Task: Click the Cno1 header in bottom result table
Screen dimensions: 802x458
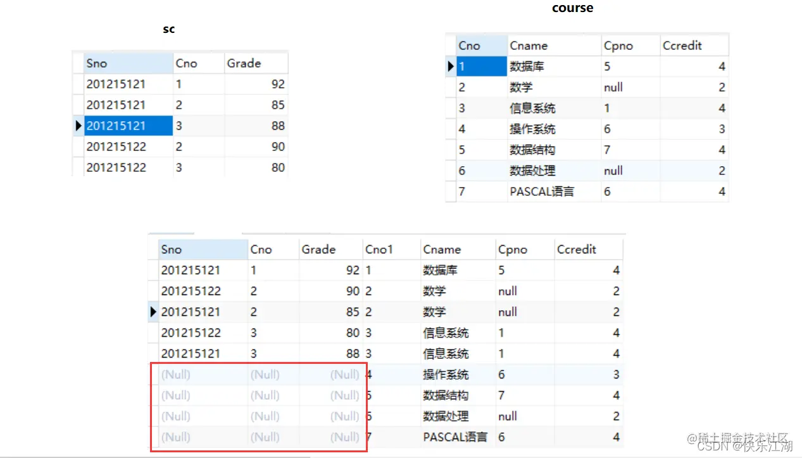Action: tap(392, 249)
